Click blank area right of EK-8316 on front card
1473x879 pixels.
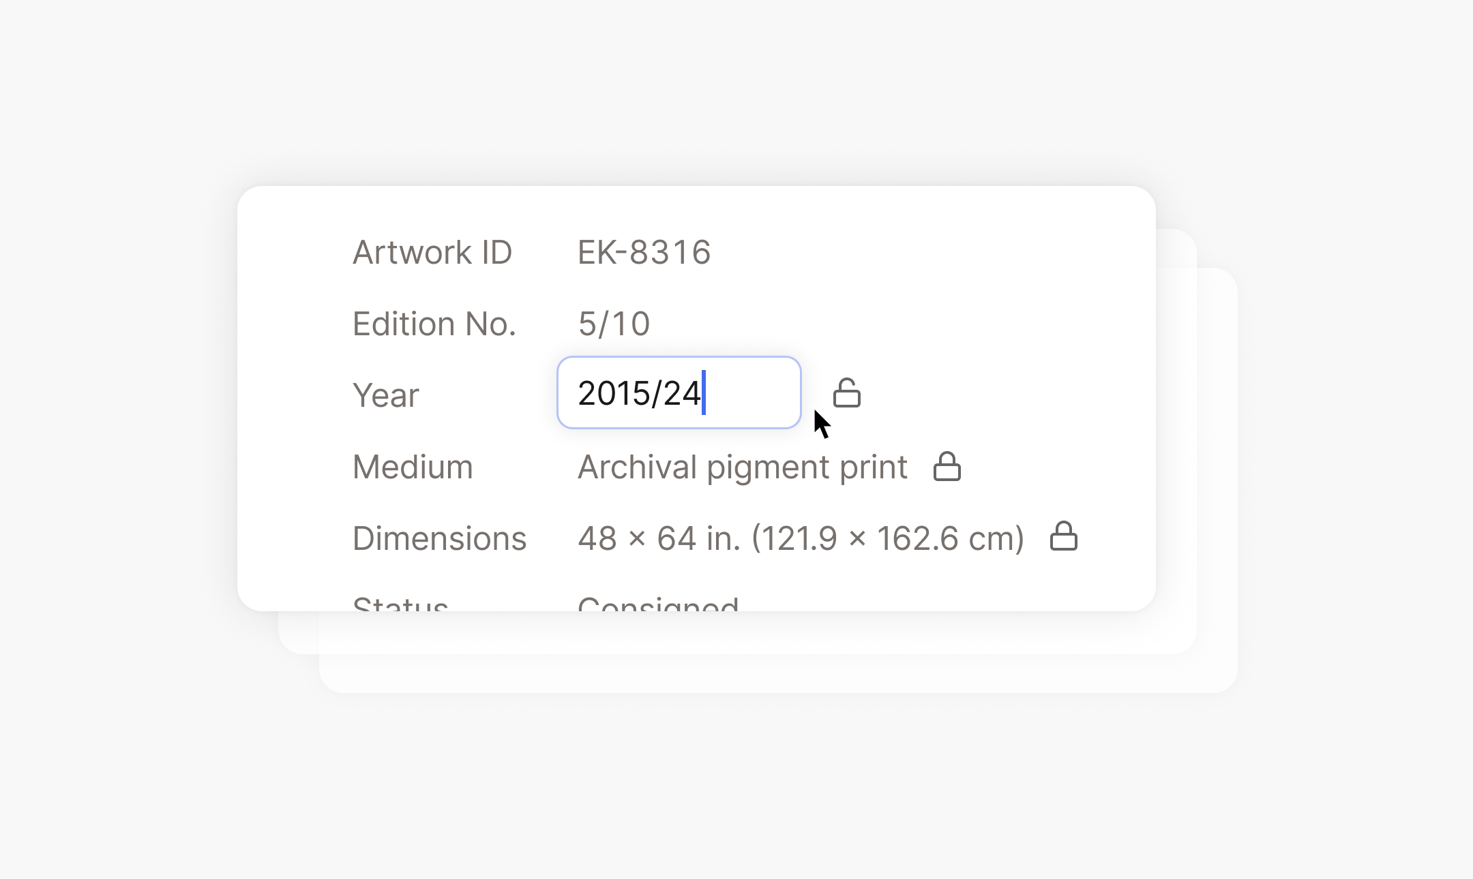[921, 252]
